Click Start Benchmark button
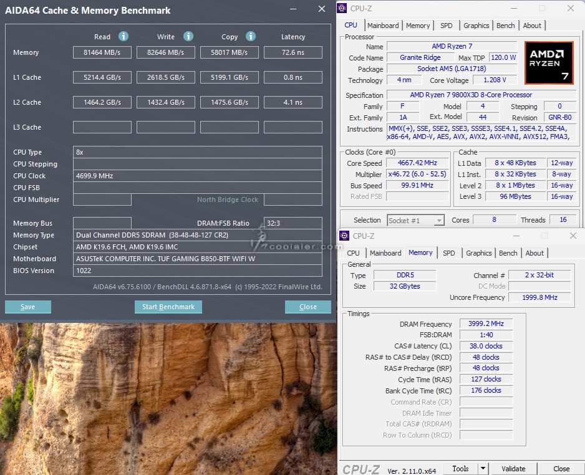 coord(168,307)
